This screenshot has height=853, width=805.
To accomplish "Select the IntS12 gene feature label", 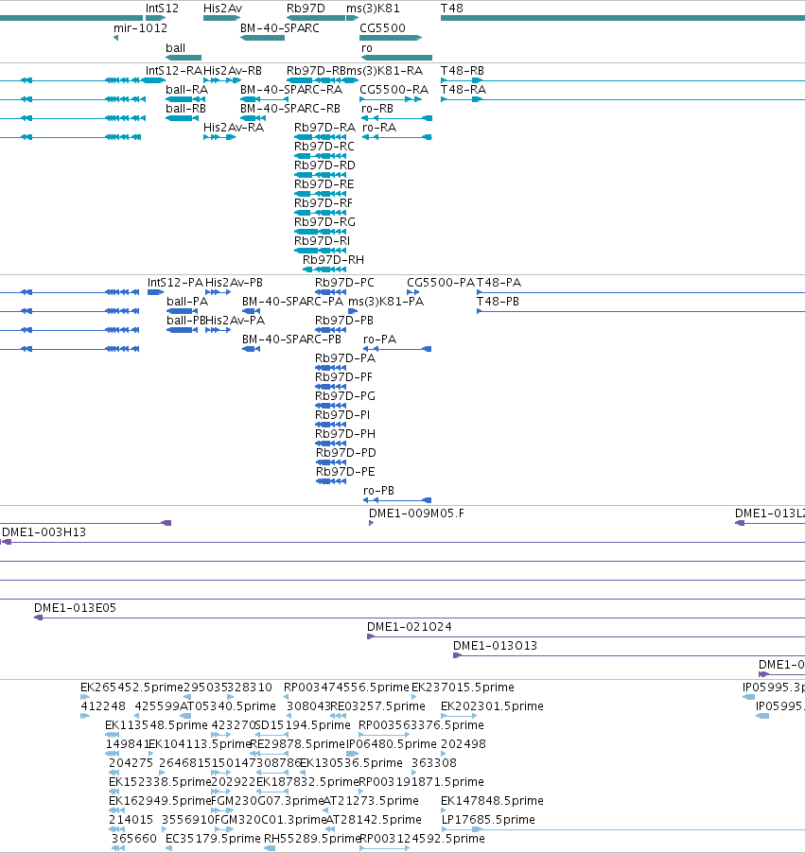I will pos(162,9).
